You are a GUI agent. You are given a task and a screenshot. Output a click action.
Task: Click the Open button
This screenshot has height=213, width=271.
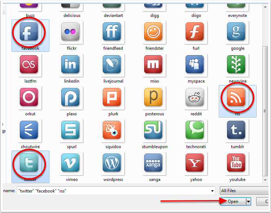[233, 201]
